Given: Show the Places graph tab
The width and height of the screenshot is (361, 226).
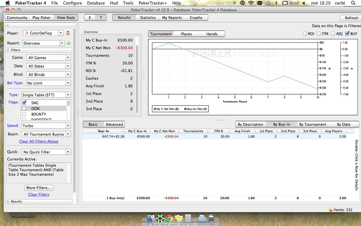Looking at the screenshot, I should pyautogui.click(x=186, y=34).
